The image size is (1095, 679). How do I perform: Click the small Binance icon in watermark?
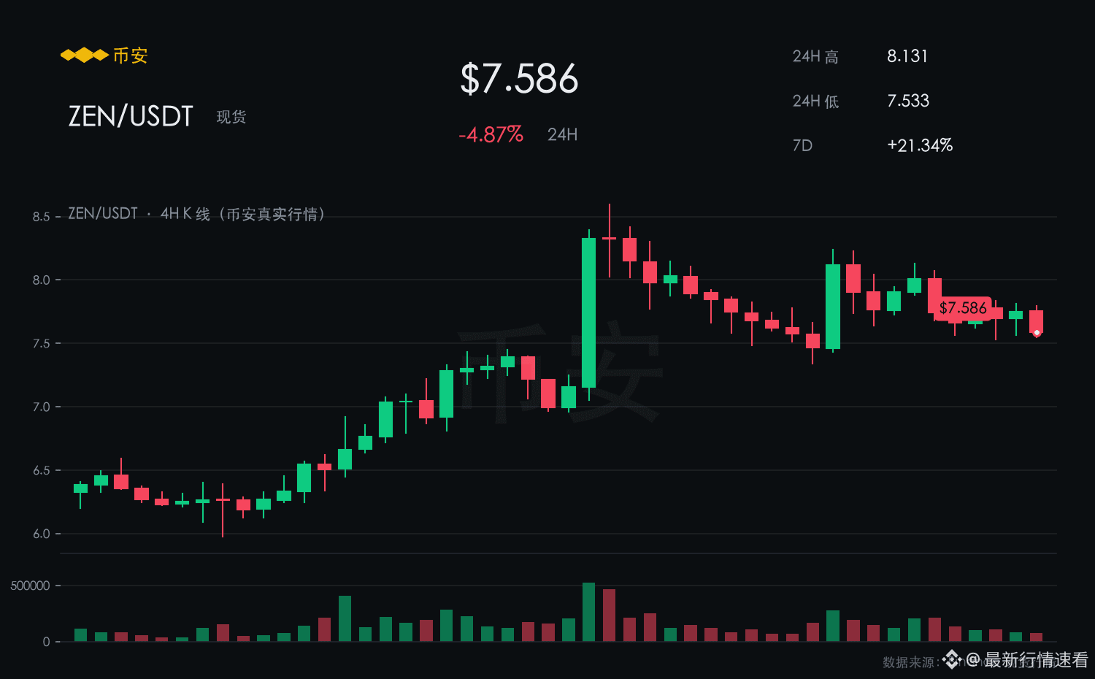point(951,660)
